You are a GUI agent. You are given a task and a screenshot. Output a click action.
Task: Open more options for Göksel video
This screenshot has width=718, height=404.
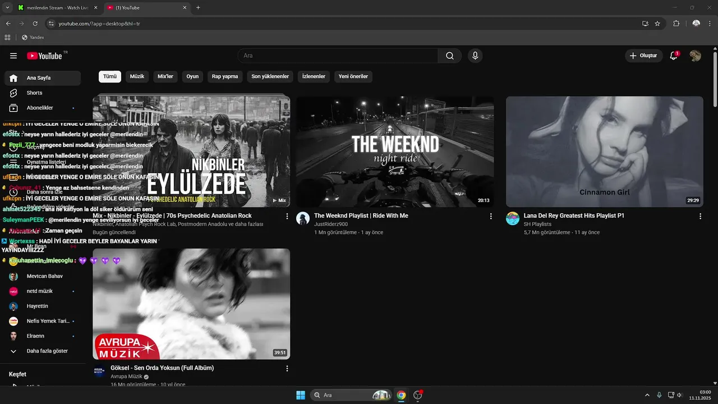(x=287, y=369)
